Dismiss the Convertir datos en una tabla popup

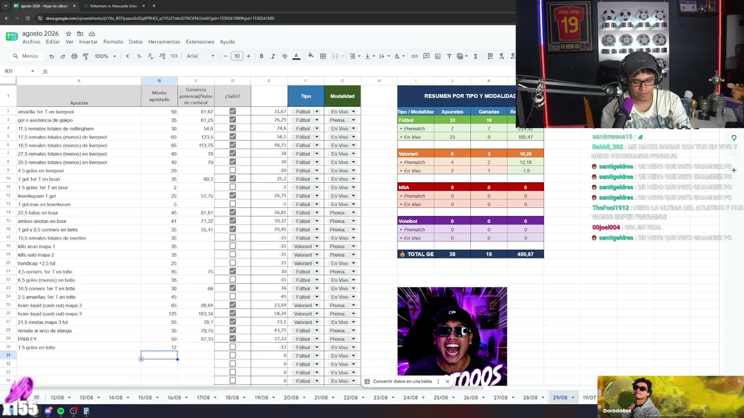[448, 381]
